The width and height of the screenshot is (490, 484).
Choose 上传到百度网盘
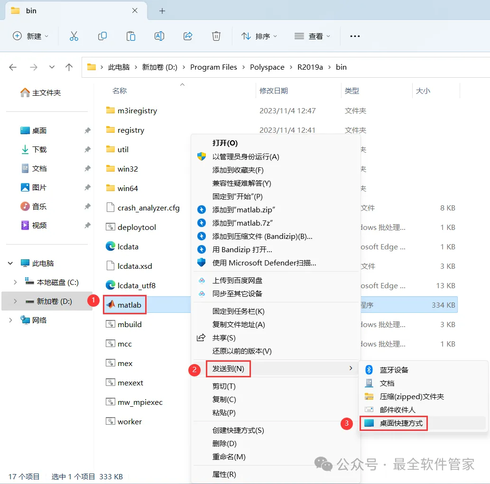[237, 281]
